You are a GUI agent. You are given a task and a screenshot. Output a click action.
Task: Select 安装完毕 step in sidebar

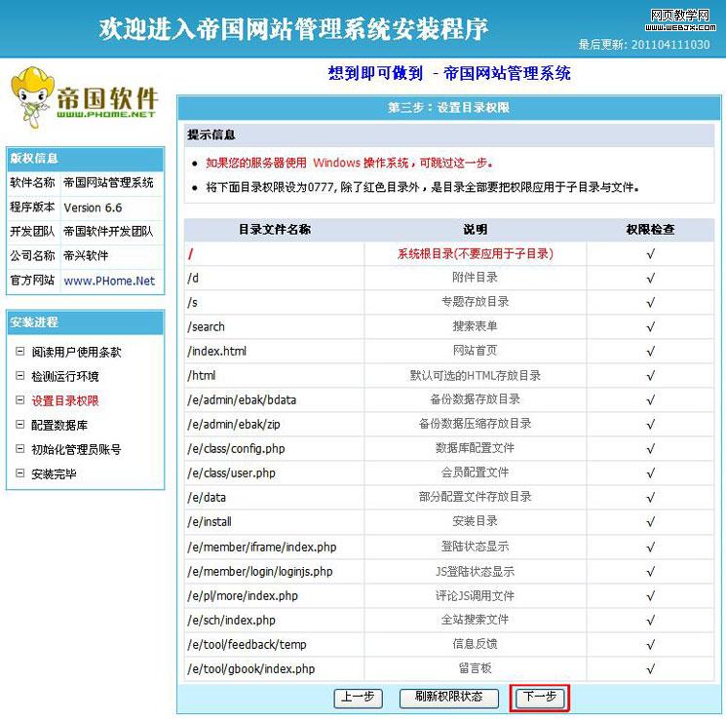[54, 474]
